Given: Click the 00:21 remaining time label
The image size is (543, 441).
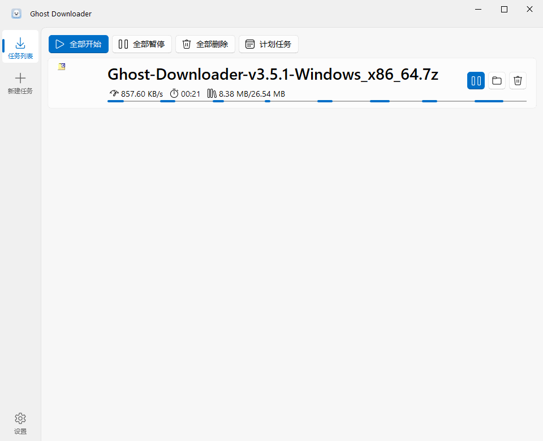Looking at the screenshot, I should (191, 94).
